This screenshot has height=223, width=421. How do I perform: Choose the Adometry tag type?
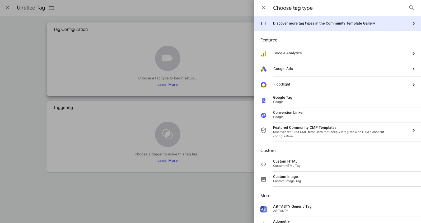tap(338, 220)
